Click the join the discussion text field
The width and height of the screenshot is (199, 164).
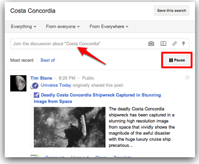(x=100, y=44)
